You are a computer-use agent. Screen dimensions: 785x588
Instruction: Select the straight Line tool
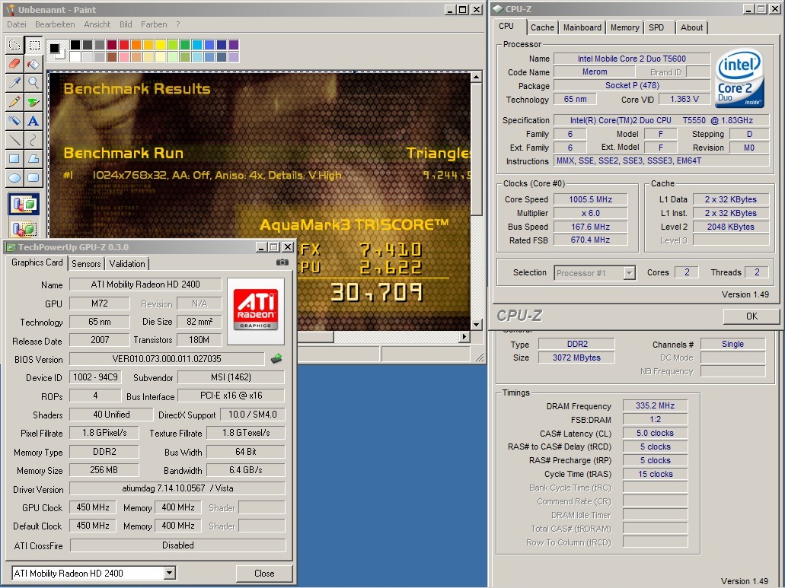pos(14,140)
